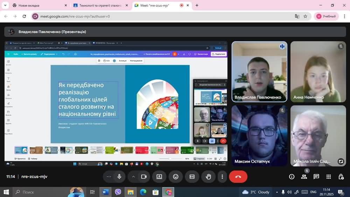Open meeting details info icon
Image resolution: width=350 pixels, height=197 pixels.
pyautogui.click(x=292, y=177)
